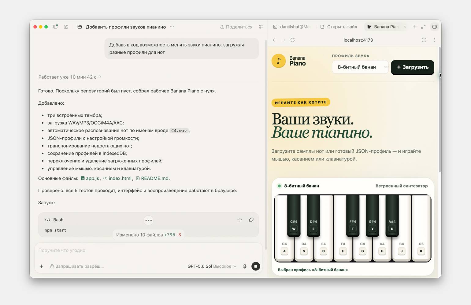Click the '+ Загрузить' button
Screen dimensions: 471x305
point(413,67)
